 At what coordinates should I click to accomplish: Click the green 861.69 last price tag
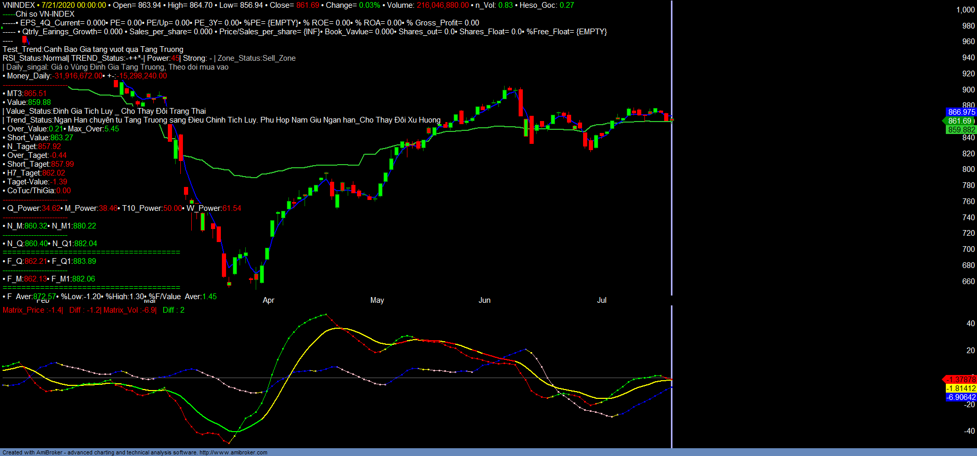pos(959,121)
